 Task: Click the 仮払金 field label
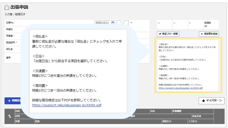(x=9, y=49)
